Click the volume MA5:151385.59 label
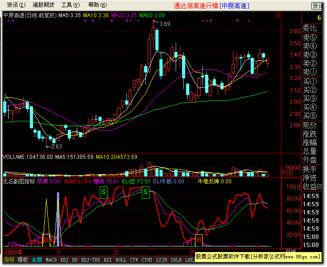 74,157
